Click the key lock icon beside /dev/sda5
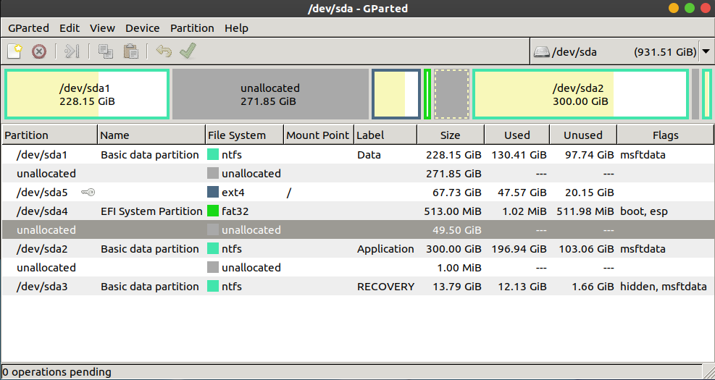Screen dimensions: 715x380 click(x=88, y=193)
